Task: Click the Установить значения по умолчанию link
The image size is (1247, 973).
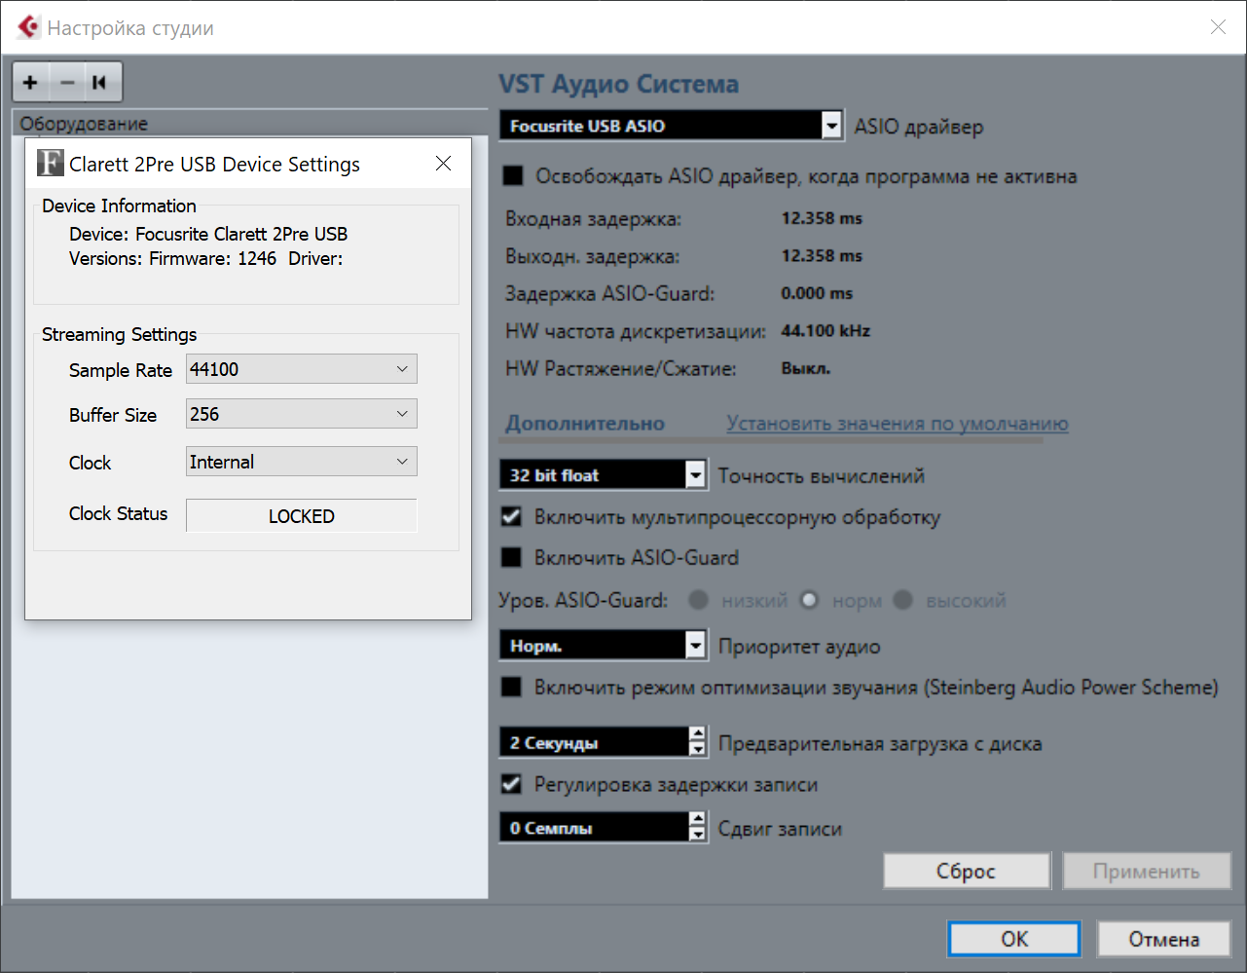Action: pos(897,424)
